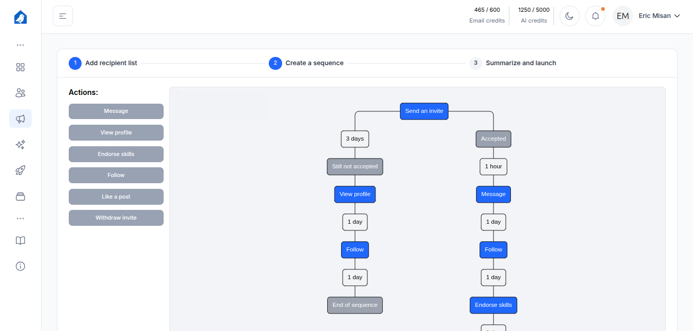The height and width of the screenshot is (331, 693).
Task: Open the notifications bell icon
Action: tap(595, 16)
